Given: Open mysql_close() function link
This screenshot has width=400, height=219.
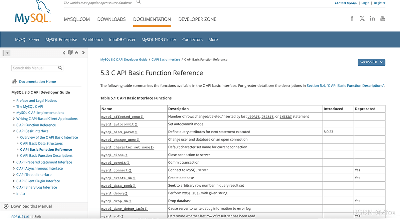Looking at the screenshot, I should click(114, 155).
